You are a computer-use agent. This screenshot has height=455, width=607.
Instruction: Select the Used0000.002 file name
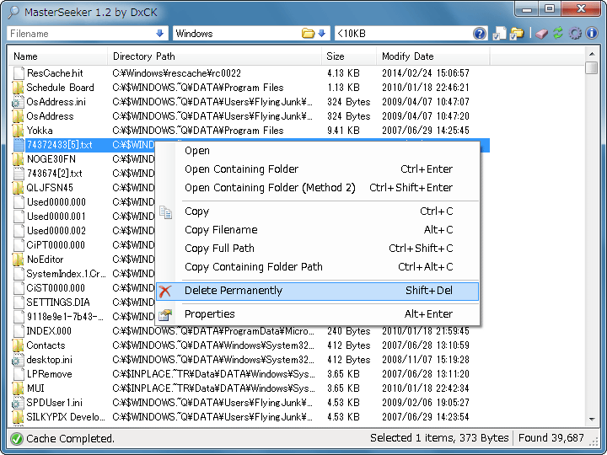coord(56,231)
